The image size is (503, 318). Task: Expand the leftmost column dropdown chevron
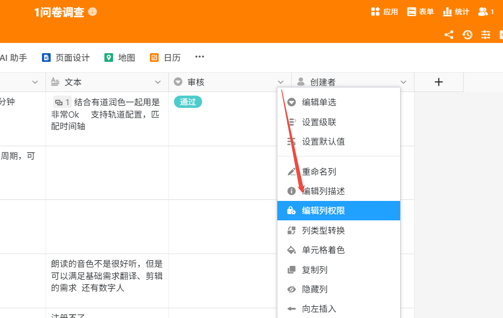(35, 82)
